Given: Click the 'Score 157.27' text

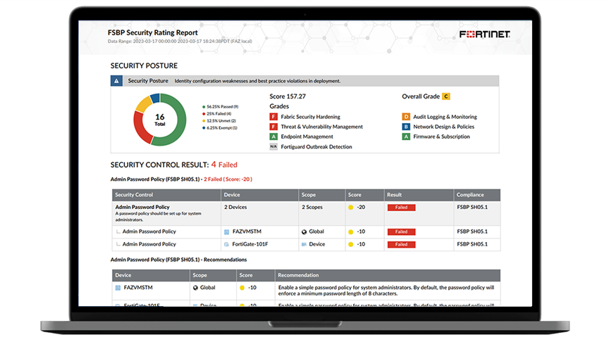Looking at the screenshot, I should pos(288,96).
